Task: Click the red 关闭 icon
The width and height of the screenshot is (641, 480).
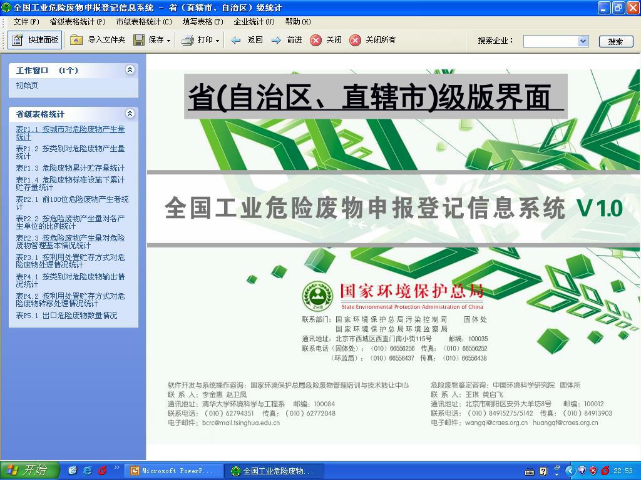Action: pyautogui.click(x=315, y=40)
